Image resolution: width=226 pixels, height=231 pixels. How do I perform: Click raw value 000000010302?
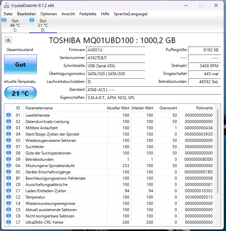click(199, 191)
